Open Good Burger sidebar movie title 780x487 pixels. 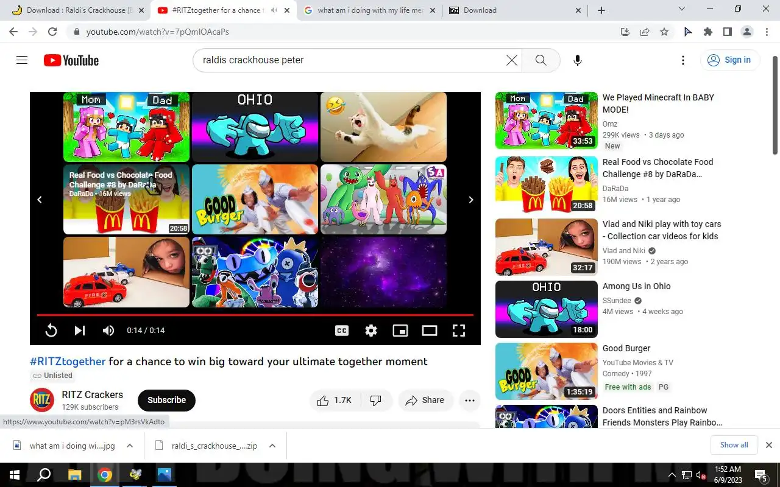[x=626, y=348]
